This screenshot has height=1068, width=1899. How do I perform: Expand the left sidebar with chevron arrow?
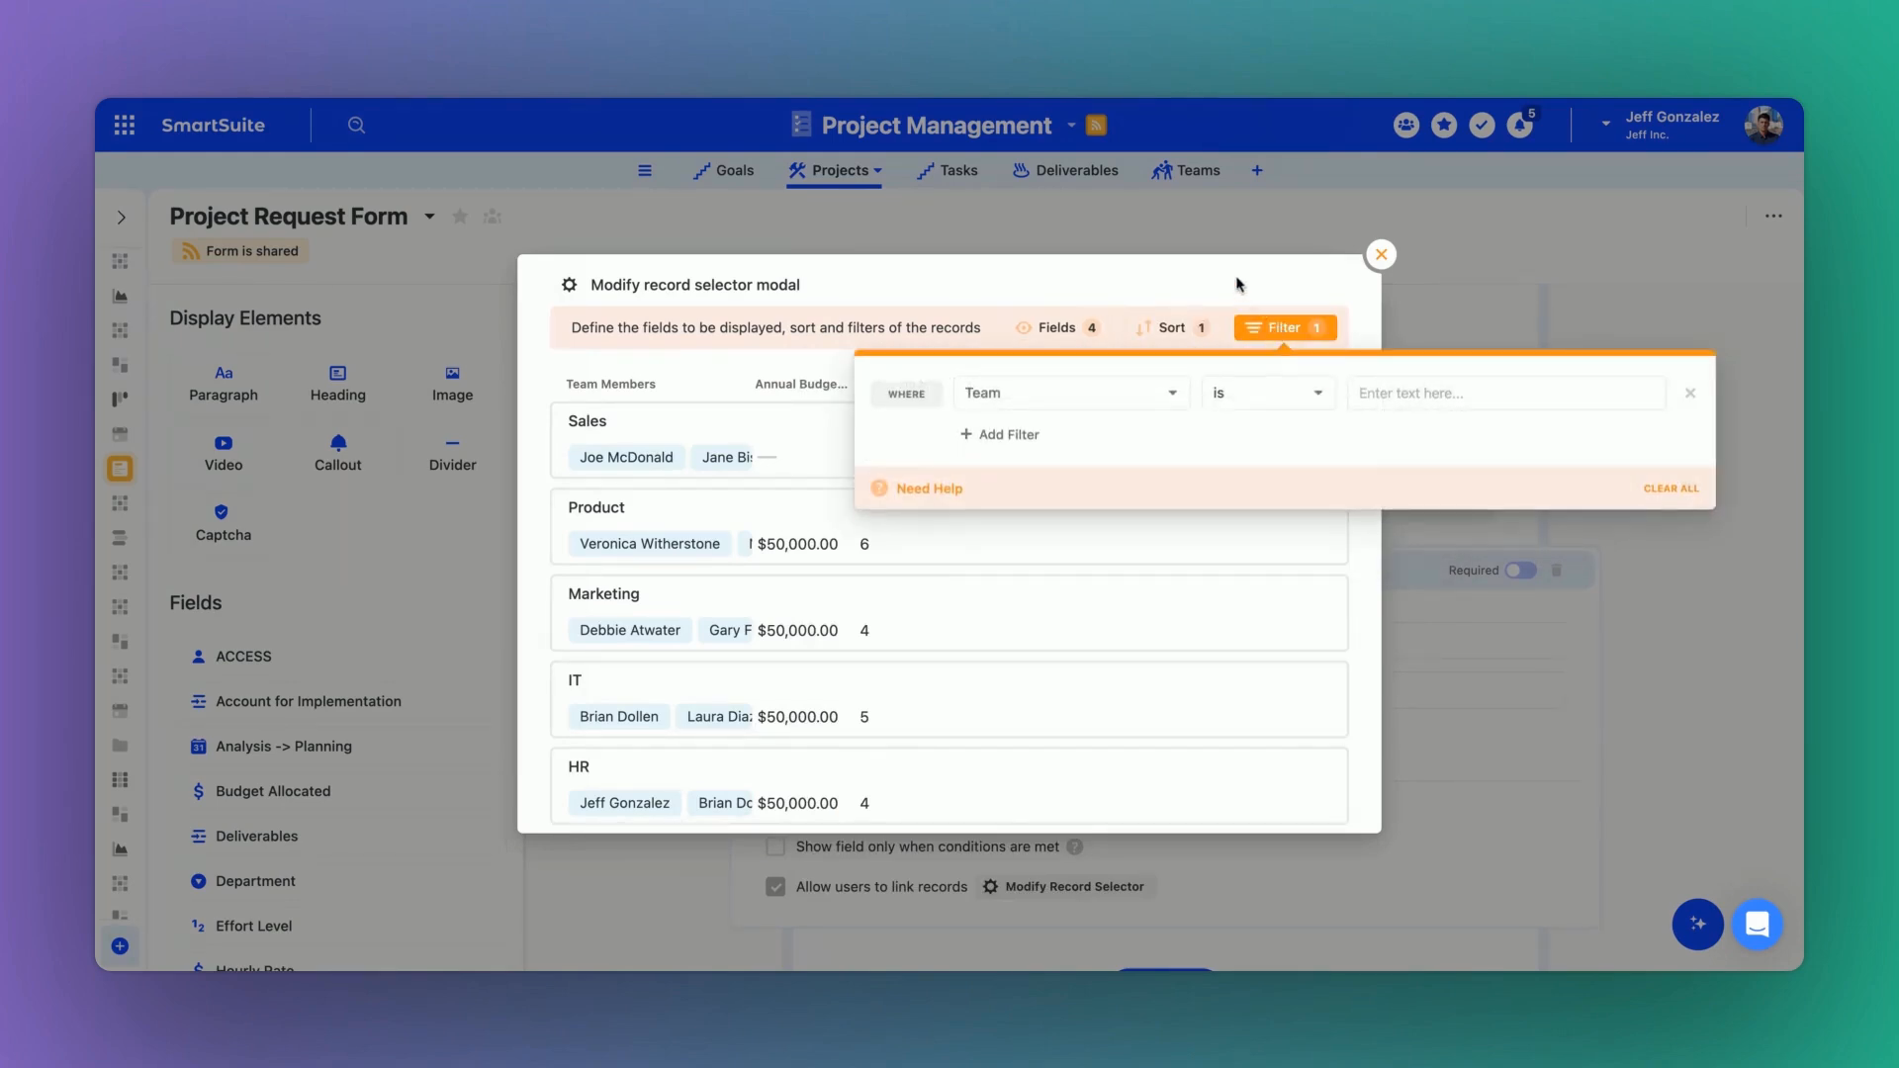pyautogui.click(x=122, y=218)
